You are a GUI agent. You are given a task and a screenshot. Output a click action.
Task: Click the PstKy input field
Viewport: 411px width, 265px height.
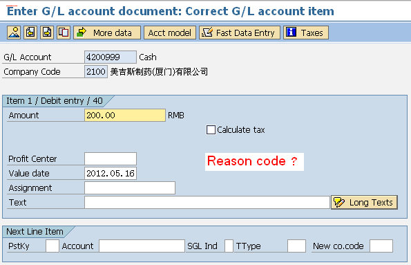click(52, 246)
